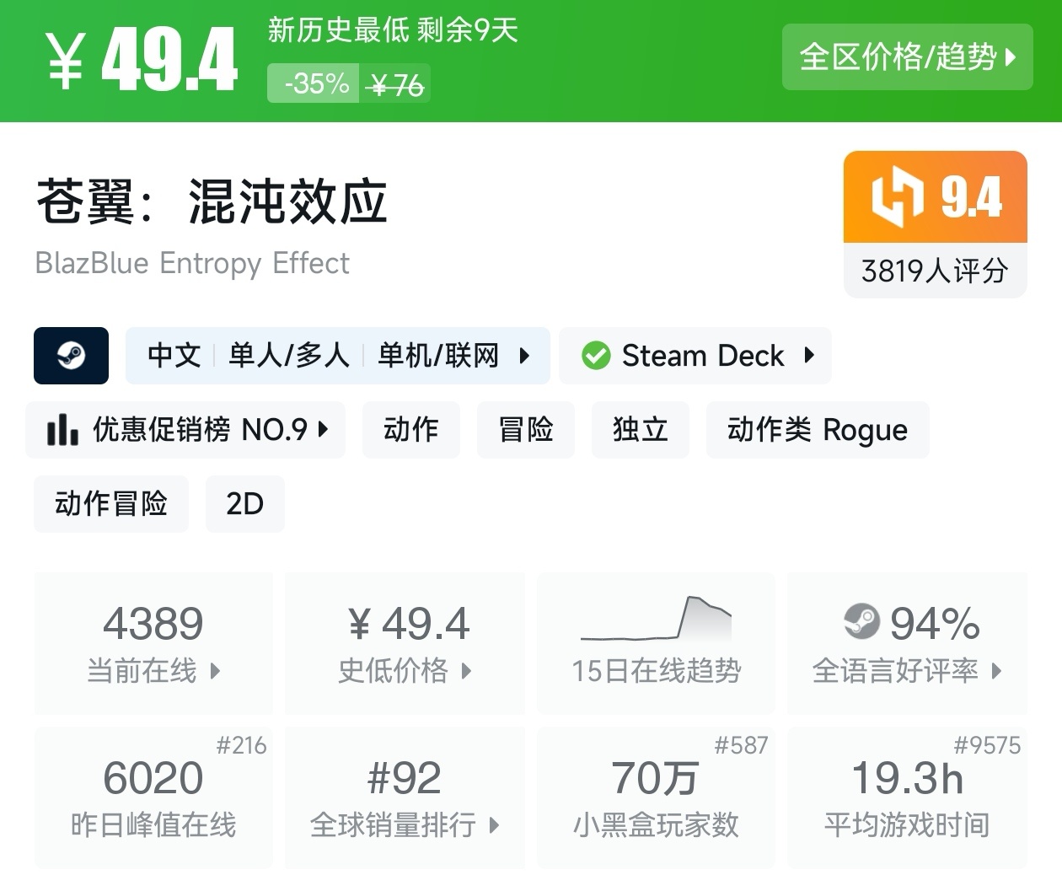Click the #216 rank label
The image size is (1062, 875).
(241, 745)
